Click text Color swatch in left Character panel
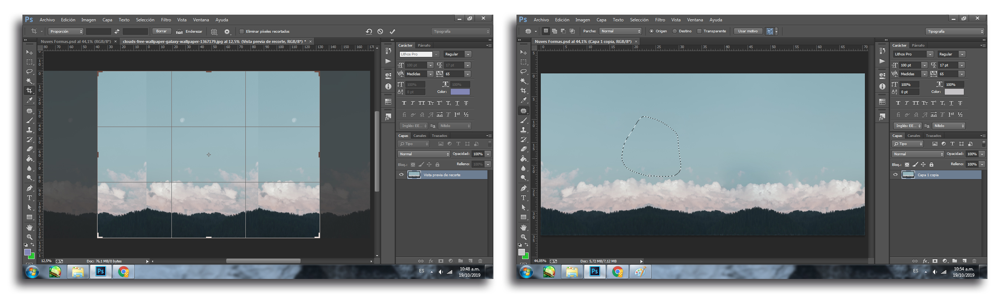The height and width of the screenshot is (298, 1008). pyautogui.click(x=460, y=92)
